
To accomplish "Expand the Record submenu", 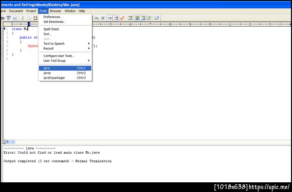I will 65,48.
